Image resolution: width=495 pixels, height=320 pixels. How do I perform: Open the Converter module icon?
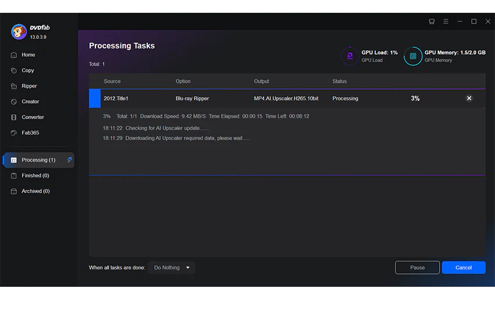tap(13, 118)
